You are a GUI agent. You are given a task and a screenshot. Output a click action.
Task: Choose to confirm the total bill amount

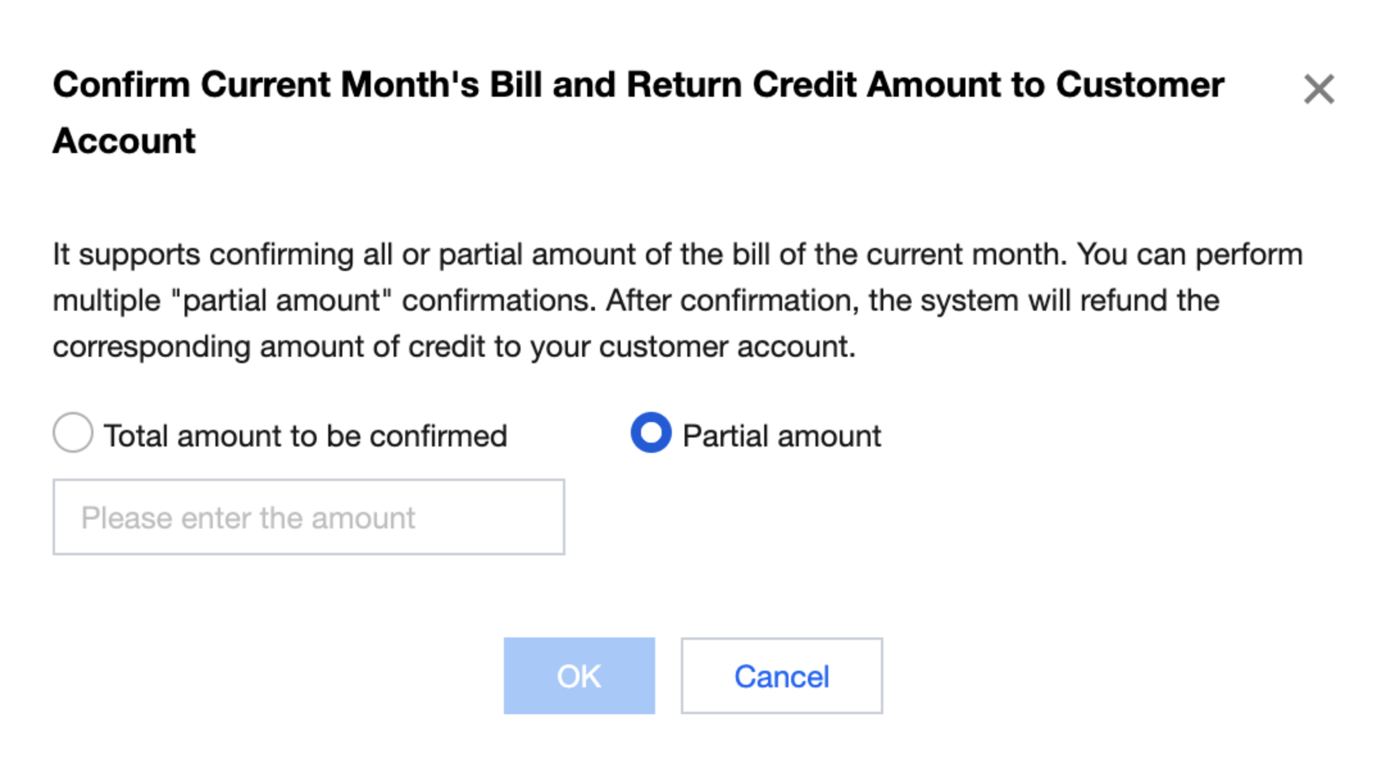pos(73,433)
